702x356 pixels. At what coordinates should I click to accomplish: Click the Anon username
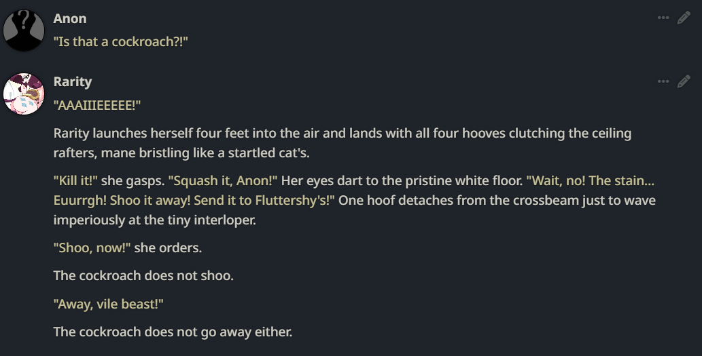coord(70,18)
